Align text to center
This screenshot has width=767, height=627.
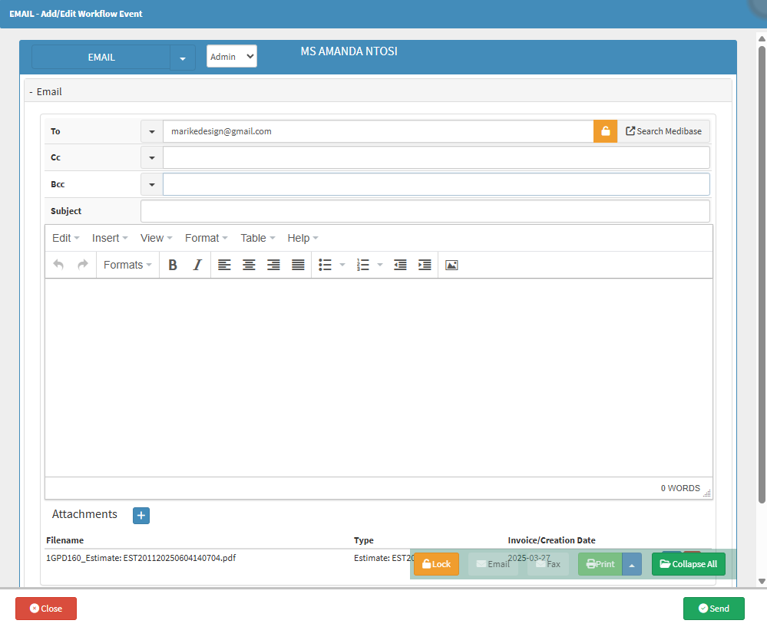pos(249,265)
